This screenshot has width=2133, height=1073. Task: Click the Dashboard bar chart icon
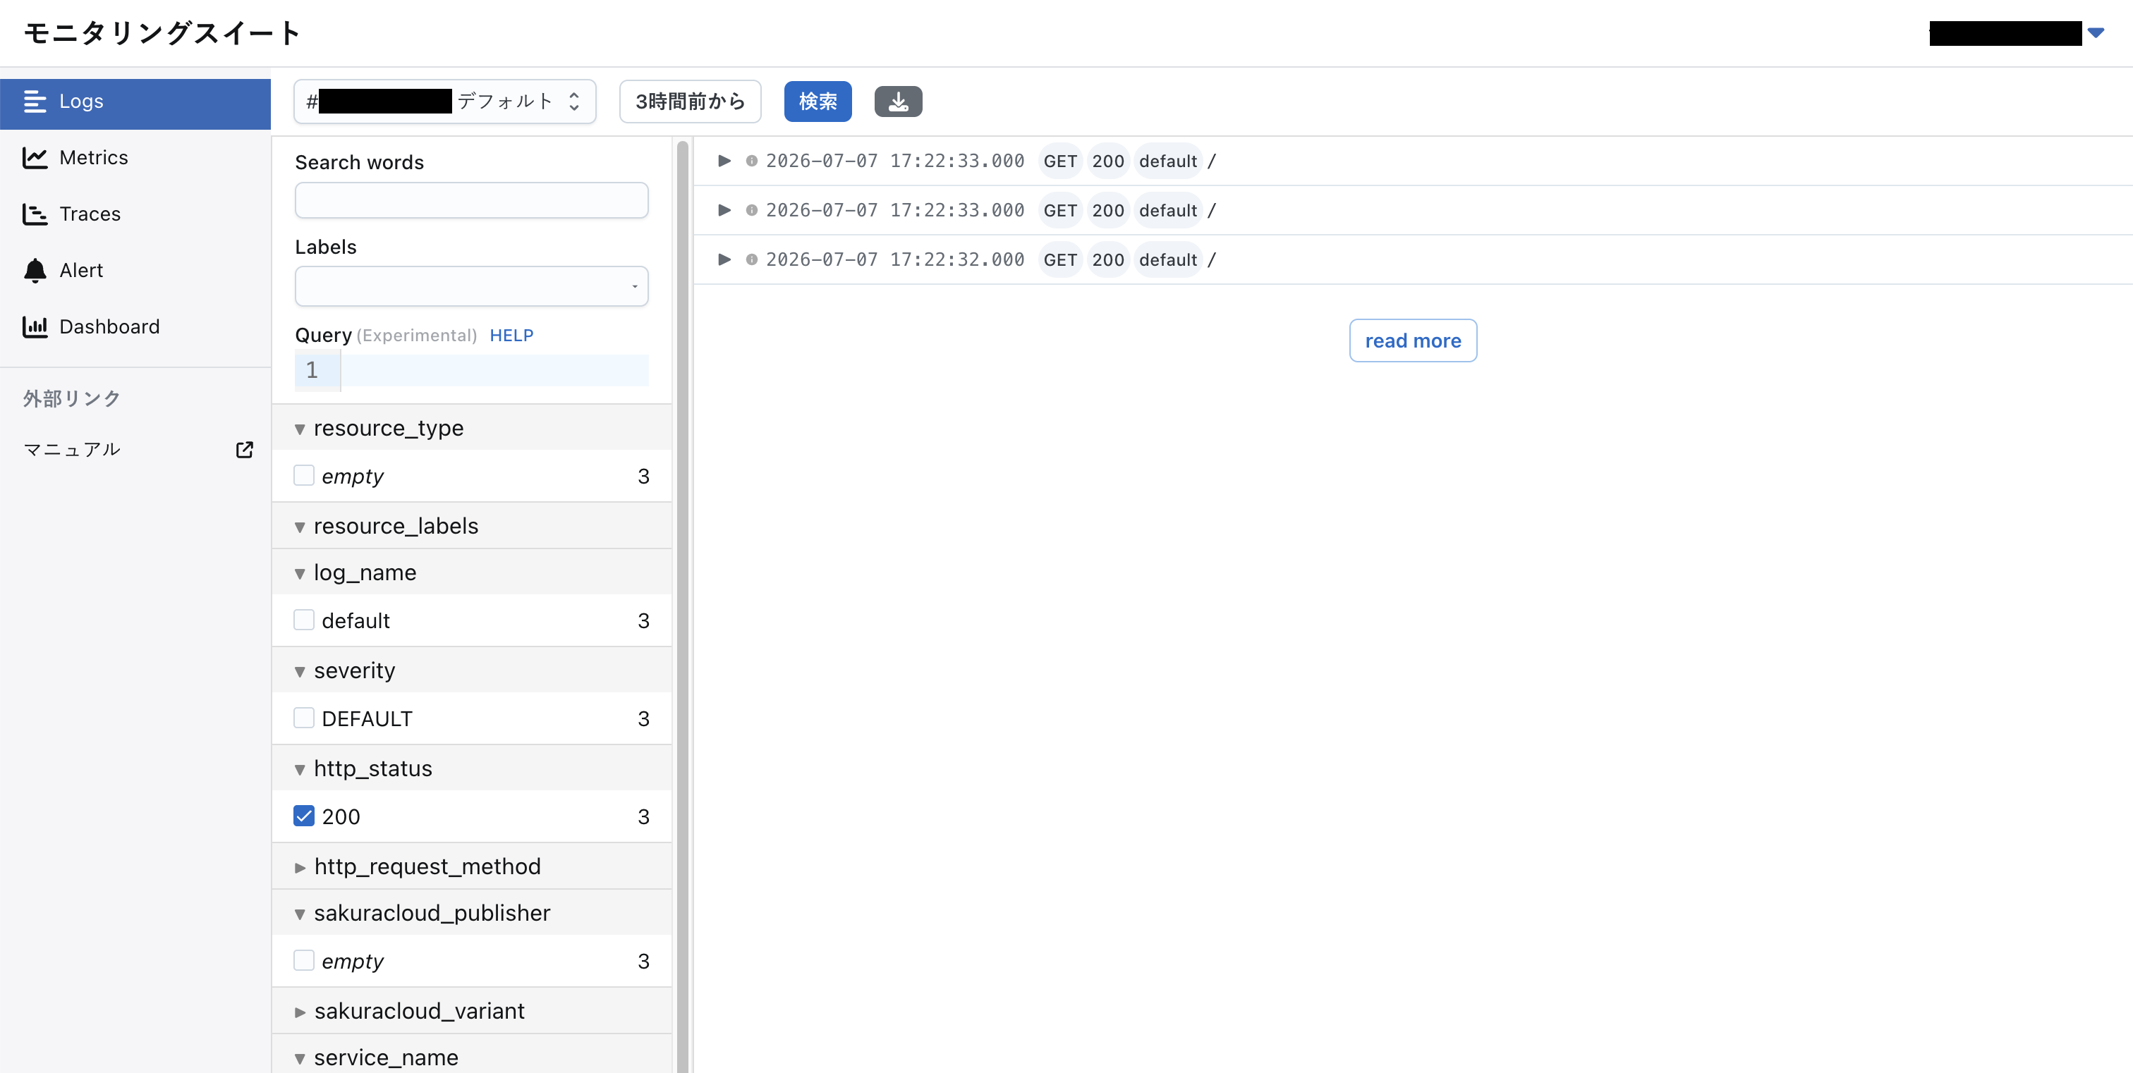(x=35, y=327)
